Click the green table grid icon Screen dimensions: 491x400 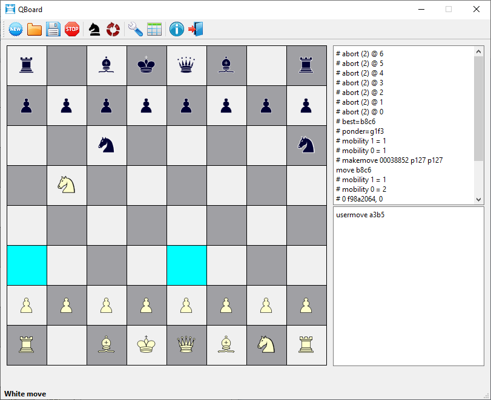coord(154,29)
